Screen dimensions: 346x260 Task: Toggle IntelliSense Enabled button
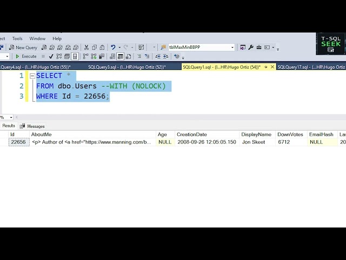click(x=75, y=56)
